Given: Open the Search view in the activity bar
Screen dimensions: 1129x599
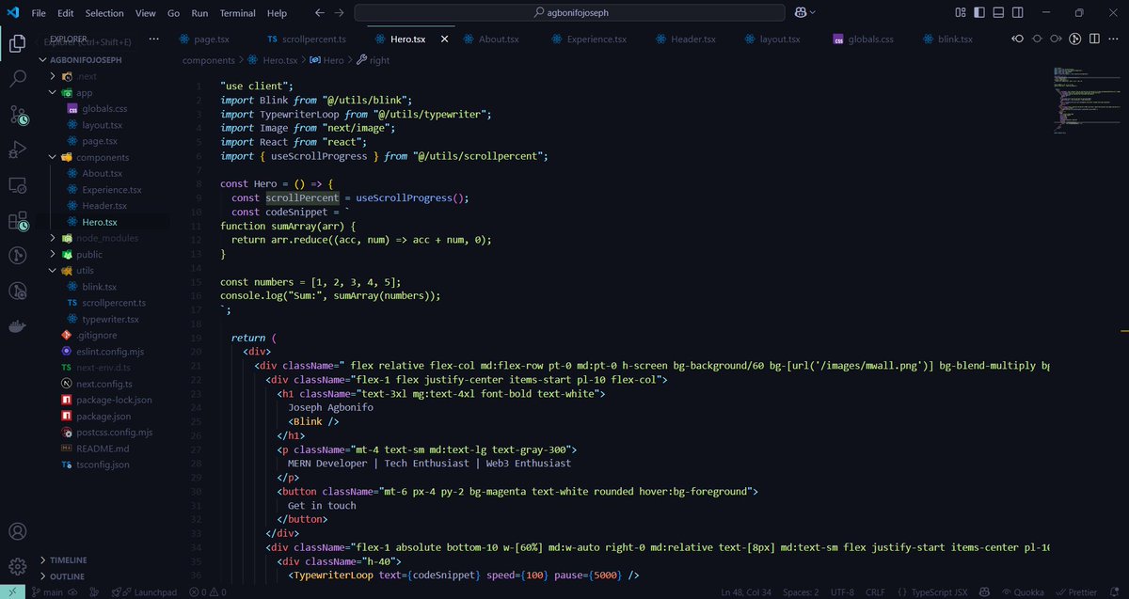Looking at the screenshot, I should pyautogui.click(x=17, y=81).
